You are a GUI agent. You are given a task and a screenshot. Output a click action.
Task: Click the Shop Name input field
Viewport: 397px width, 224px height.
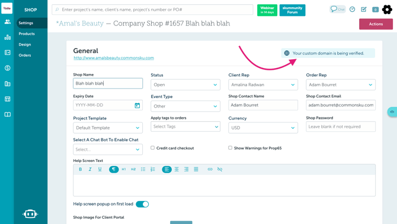point(108,83)
